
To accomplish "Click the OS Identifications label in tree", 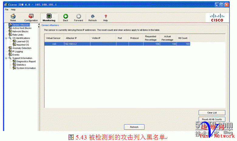I will point(21,38).
